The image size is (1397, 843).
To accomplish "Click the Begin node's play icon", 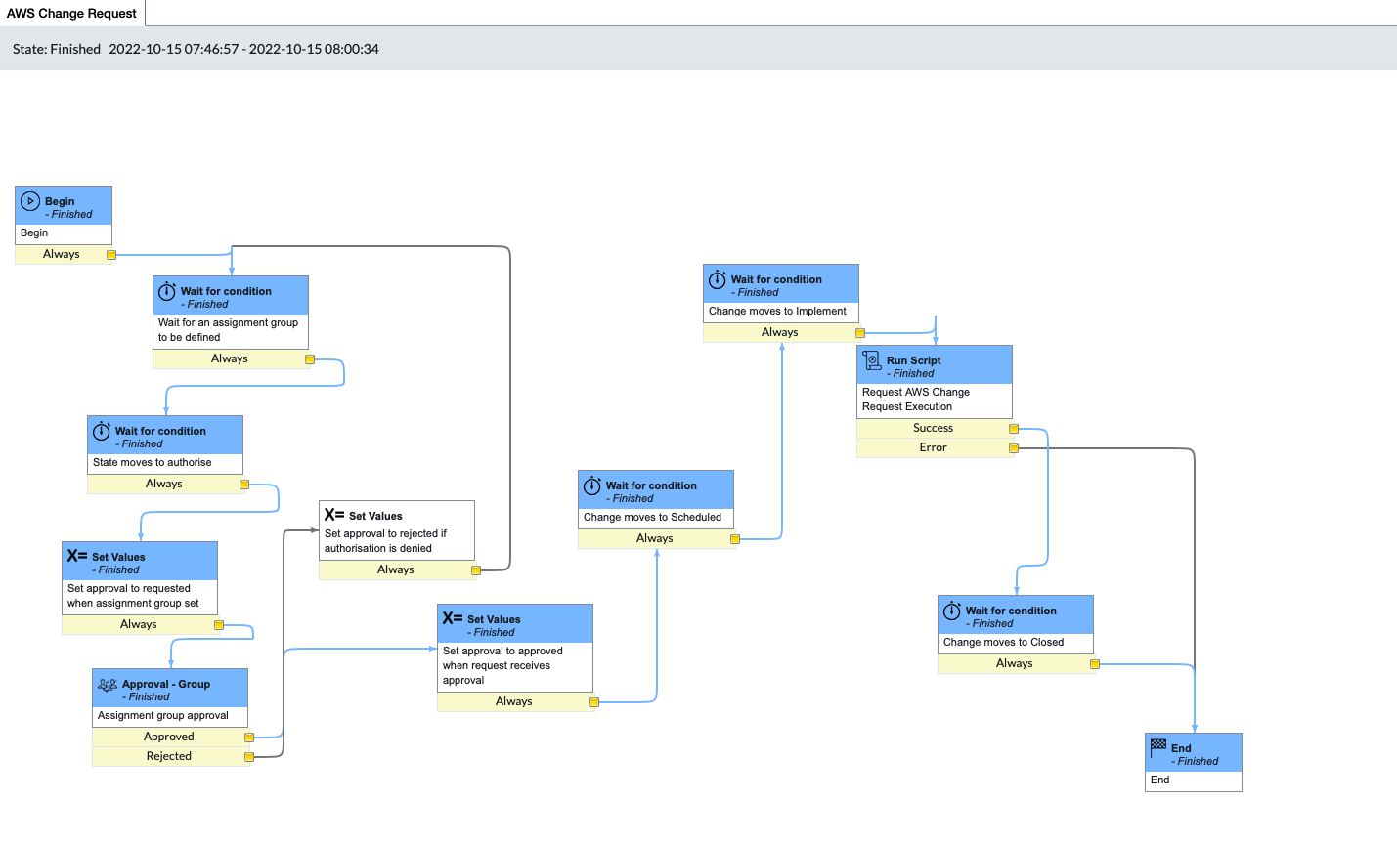I will 30,201.
